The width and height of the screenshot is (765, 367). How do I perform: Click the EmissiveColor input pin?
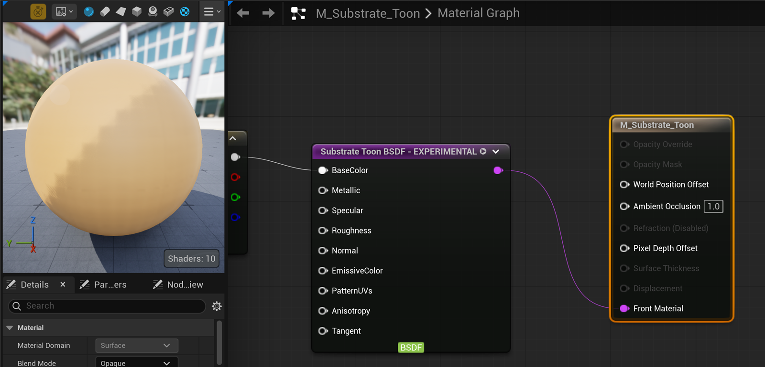(x=323, y=271)
